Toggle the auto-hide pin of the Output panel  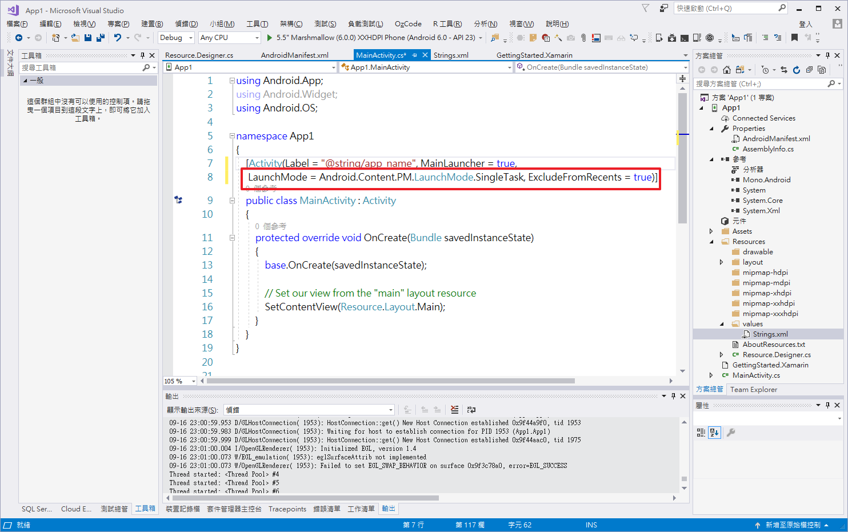pos(673,396)
